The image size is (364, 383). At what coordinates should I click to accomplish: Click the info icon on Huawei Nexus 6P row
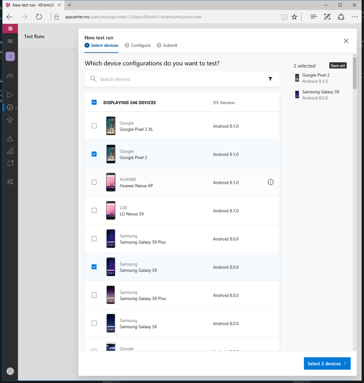coord(271,182)
